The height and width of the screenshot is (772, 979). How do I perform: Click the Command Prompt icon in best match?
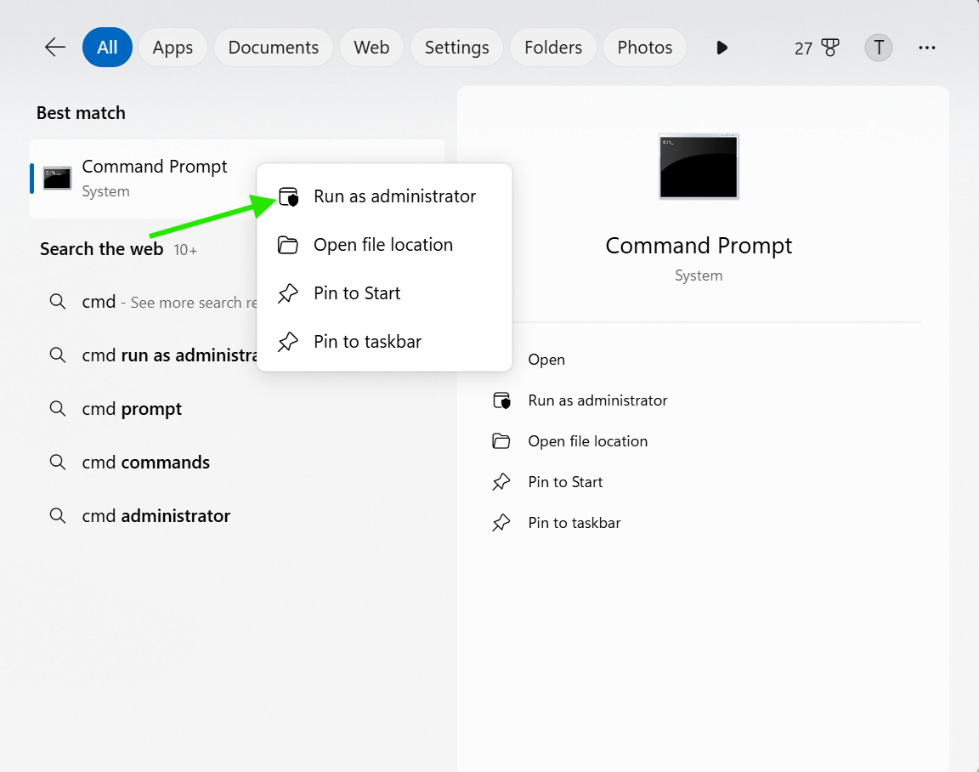[x=57, y=178]
